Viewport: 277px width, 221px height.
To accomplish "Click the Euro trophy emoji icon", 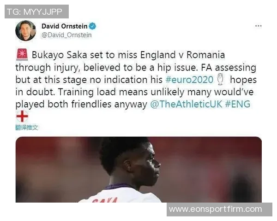I will (x=220, y=80).
